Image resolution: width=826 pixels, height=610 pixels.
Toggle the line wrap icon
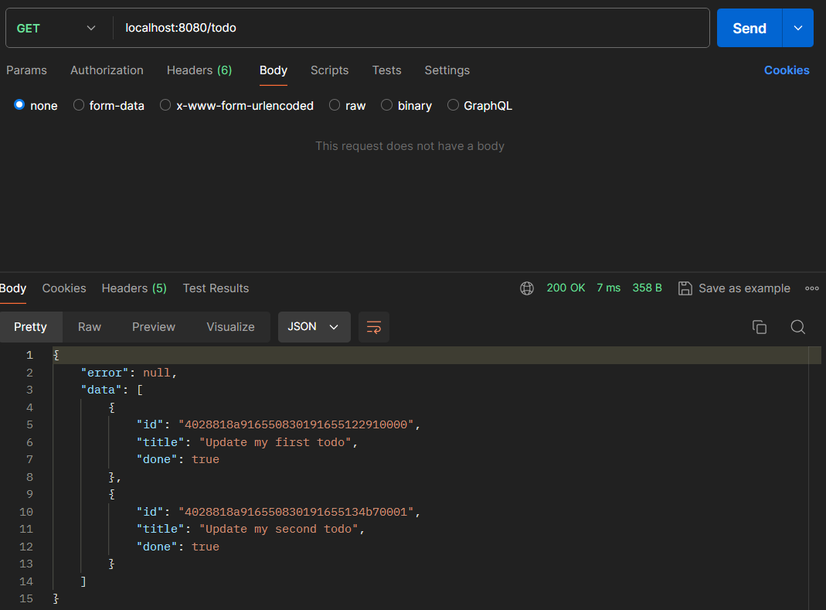[x=373, y=327]
